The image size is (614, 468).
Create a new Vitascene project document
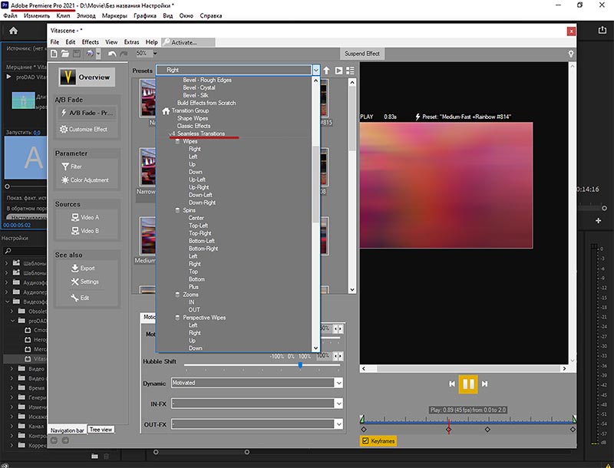54,54
